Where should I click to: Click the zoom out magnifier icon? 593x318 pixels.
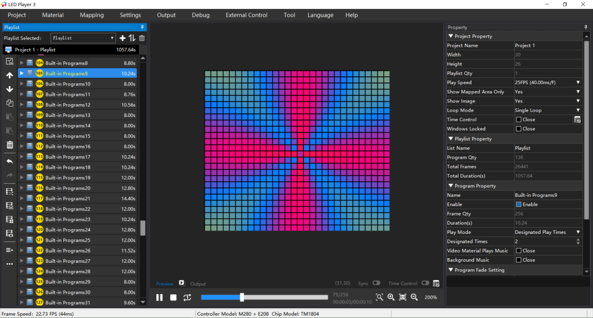pyautogui.click(x=414, y=297)
